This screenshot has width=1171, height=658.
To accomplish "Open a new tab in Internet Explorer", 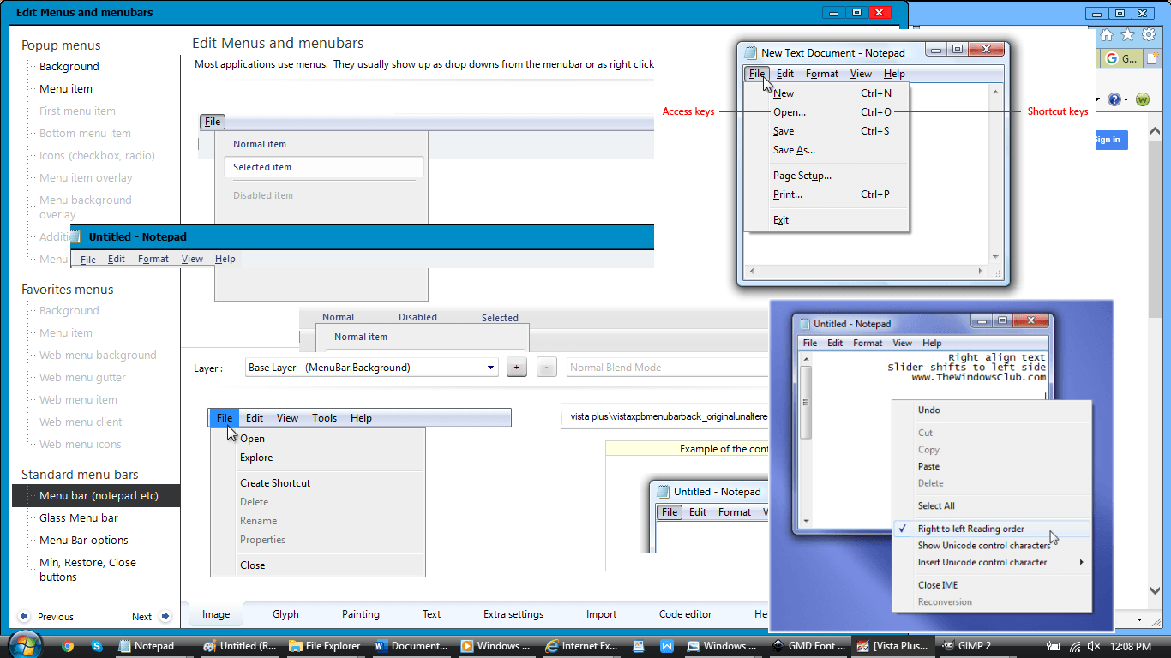I will tap(1153, 58).
